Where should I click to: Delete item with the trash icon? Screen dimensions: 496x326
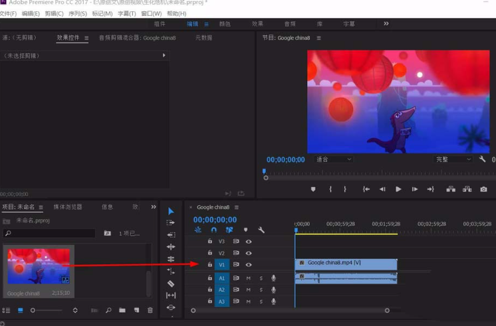(150, 310)
